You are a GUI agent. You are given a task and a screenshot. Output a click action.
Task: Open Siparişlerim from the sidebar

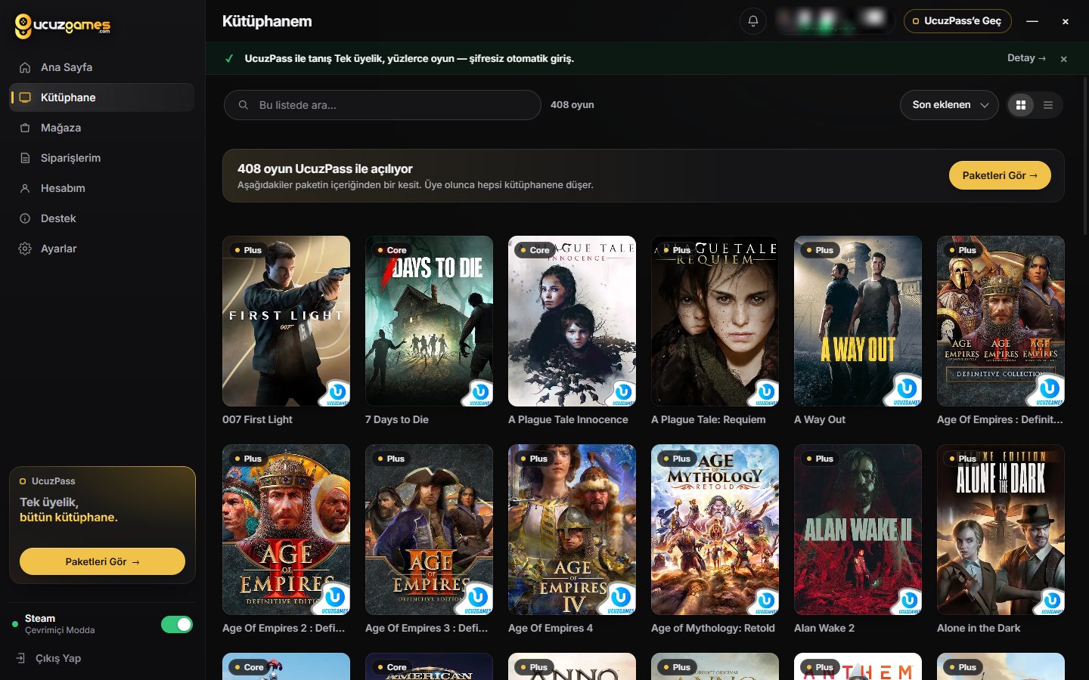point(101,158)
